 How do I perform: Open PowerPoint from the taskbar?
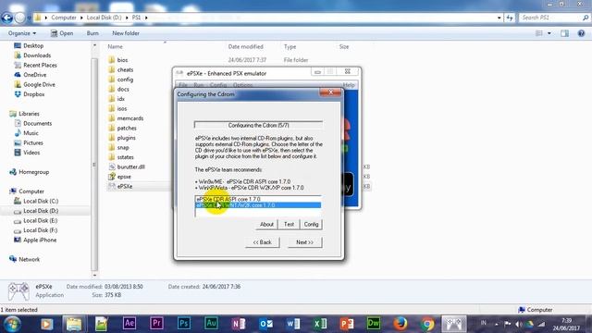coord(347,324)
